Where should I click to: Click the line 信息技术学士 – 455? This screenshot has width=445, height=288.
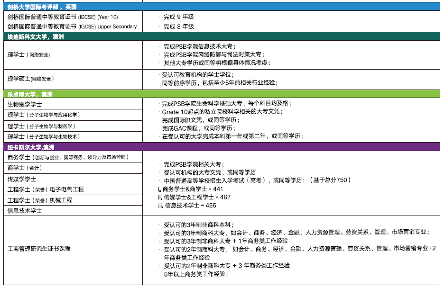[187, 206]
